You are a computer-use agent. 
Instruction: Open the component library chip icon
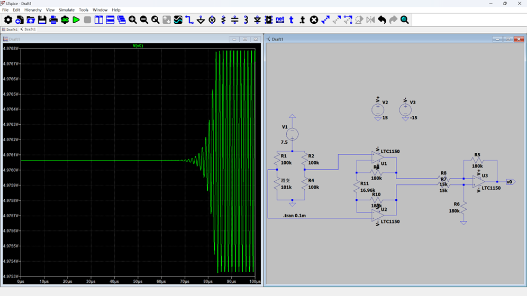(x=269, y=20)
